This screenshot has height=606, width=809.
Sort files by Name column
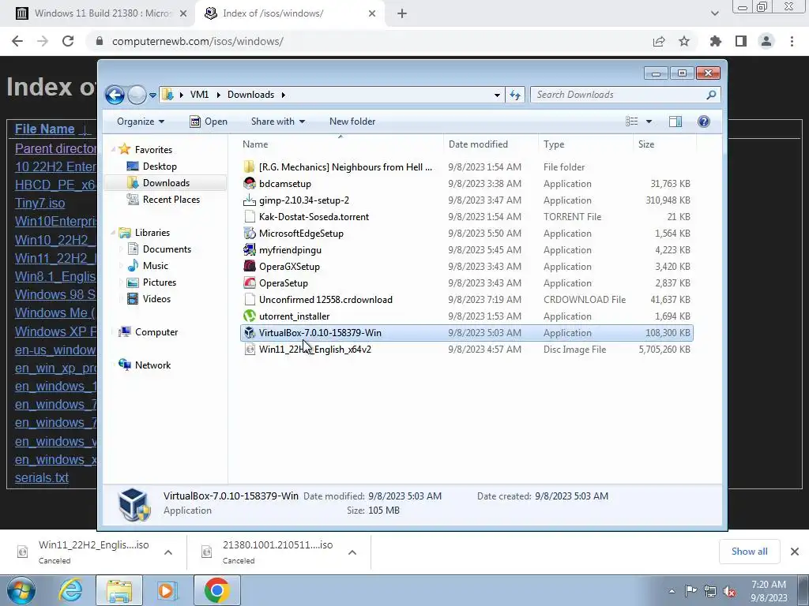point(341,144)
